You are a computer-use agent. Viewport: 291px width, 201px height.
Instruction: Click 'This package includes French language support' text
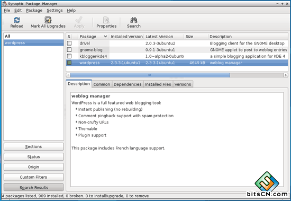point(119,148)
